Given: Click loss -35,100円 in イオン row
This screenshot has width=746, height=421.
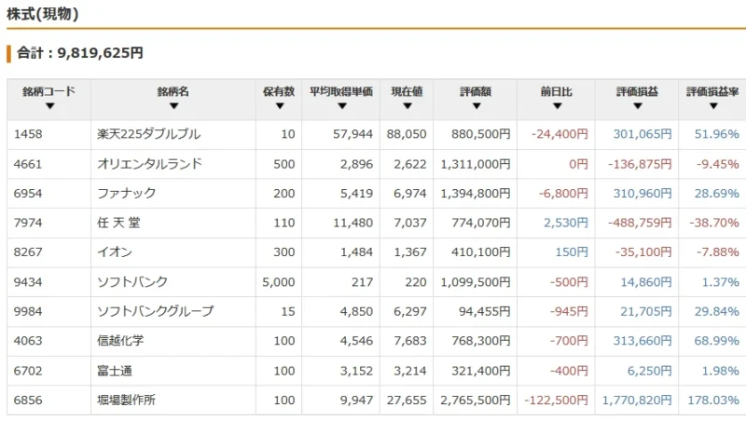Looking at the screenshot, I should (x=643, y=252).
